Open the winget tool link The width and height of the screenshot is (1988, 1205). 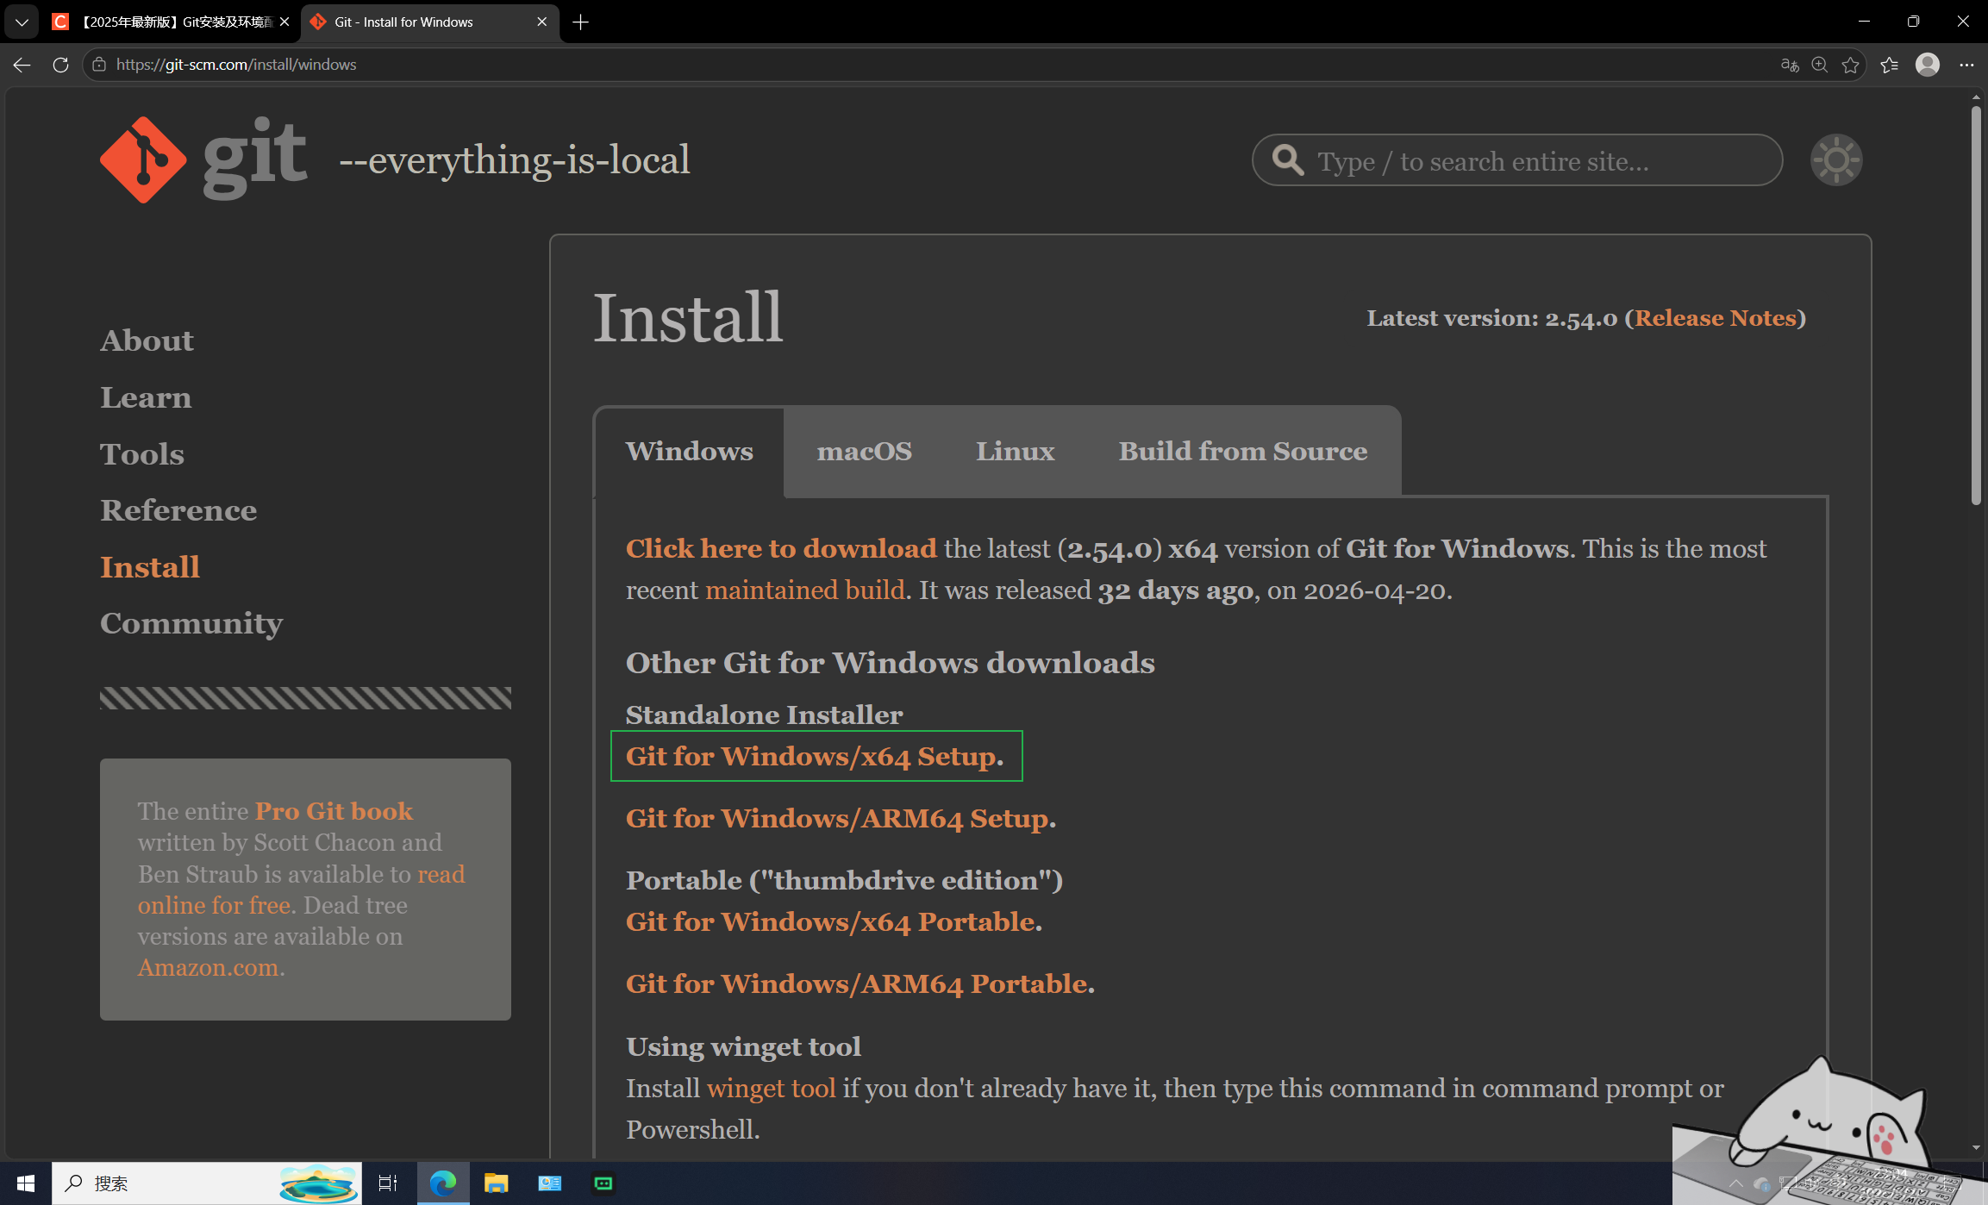coord(771,1089)
